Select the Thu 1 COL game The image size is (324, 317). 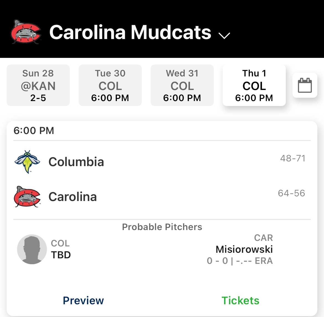click(254, 85)
